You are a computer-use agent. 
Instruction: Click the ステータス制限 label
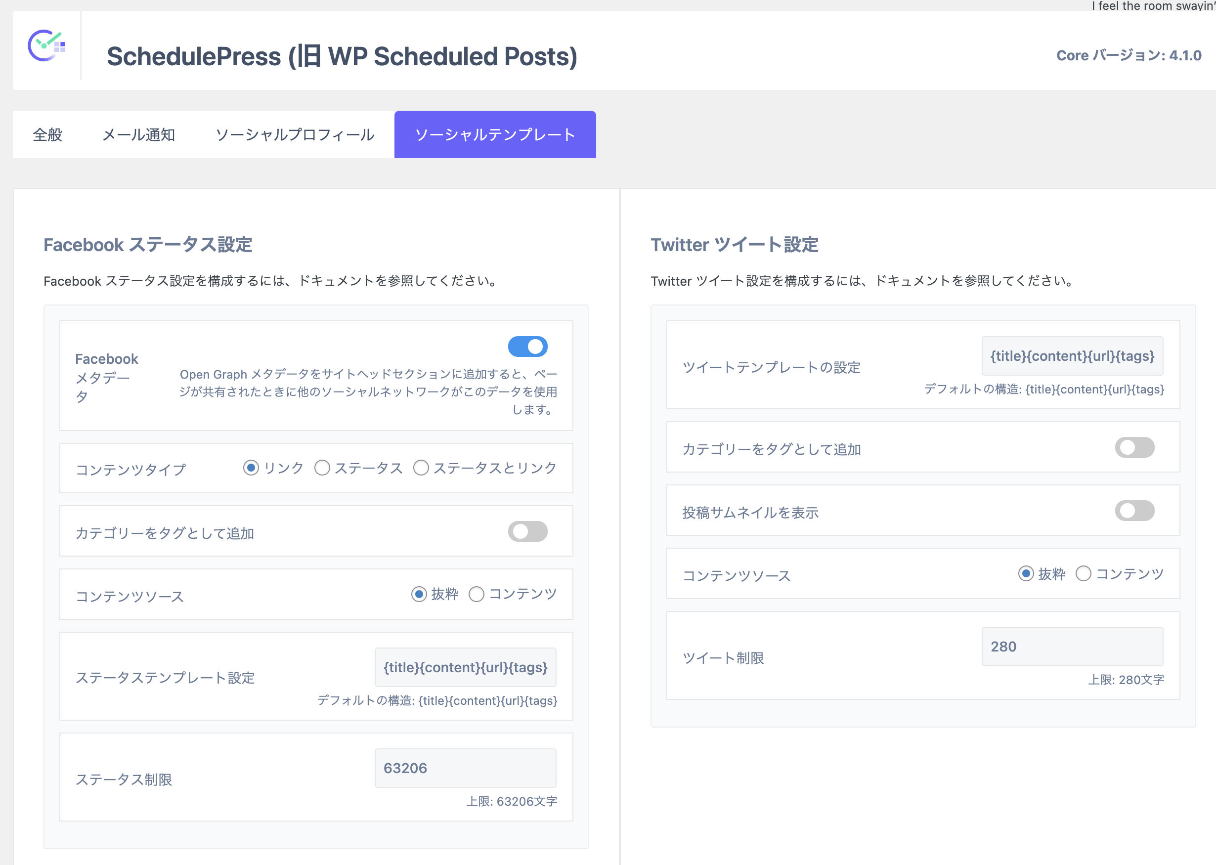tap(124, 780)
